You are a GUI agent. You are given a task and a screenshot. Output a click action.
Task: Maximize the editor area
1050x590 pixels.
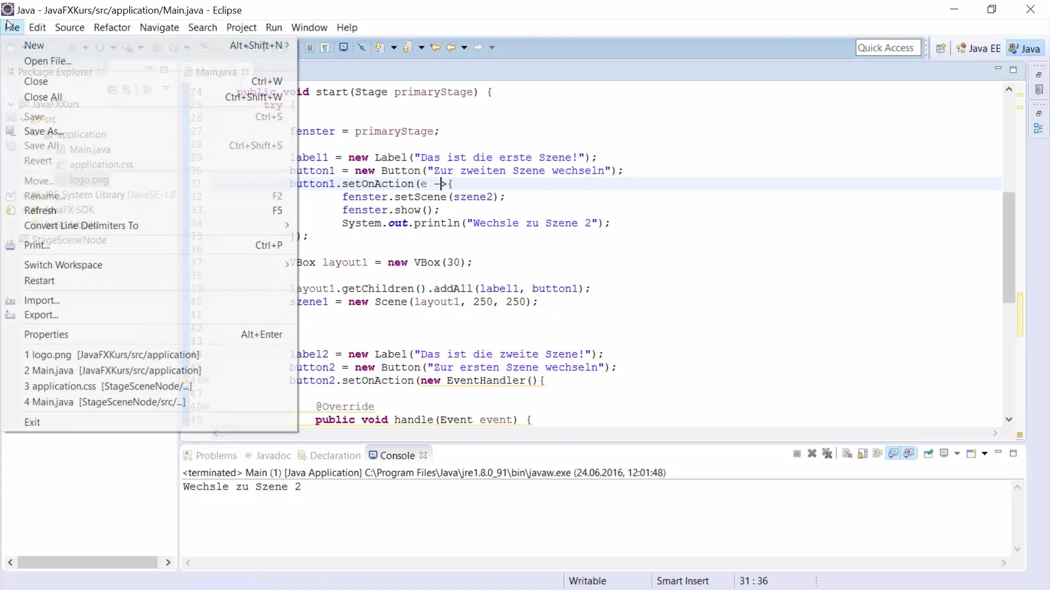pyautogui.click(x=1013, y=69)
